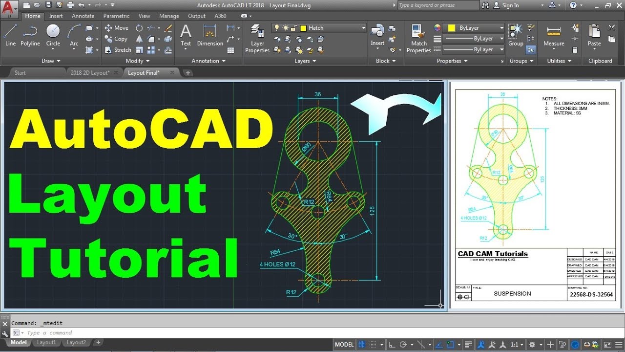Click the Plot printer icon
625x352 pixels.
[70, 5]
